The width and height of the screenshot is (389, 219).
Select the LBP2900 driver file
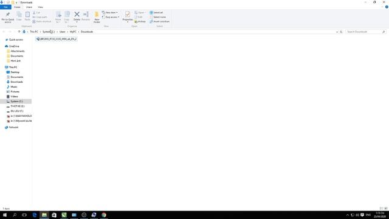[x=57, y=39]
